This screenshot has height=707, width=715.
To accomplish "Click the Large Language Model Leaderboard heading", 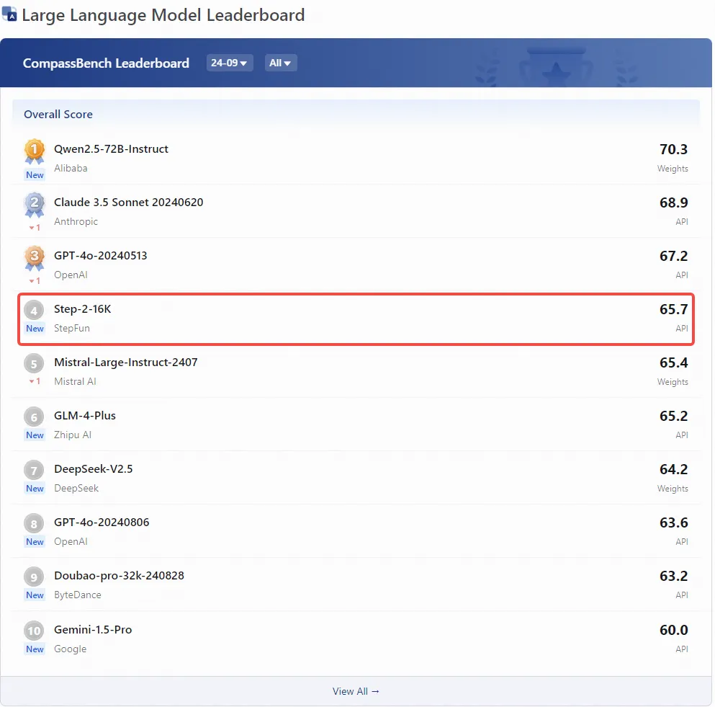I will point(163,14).
